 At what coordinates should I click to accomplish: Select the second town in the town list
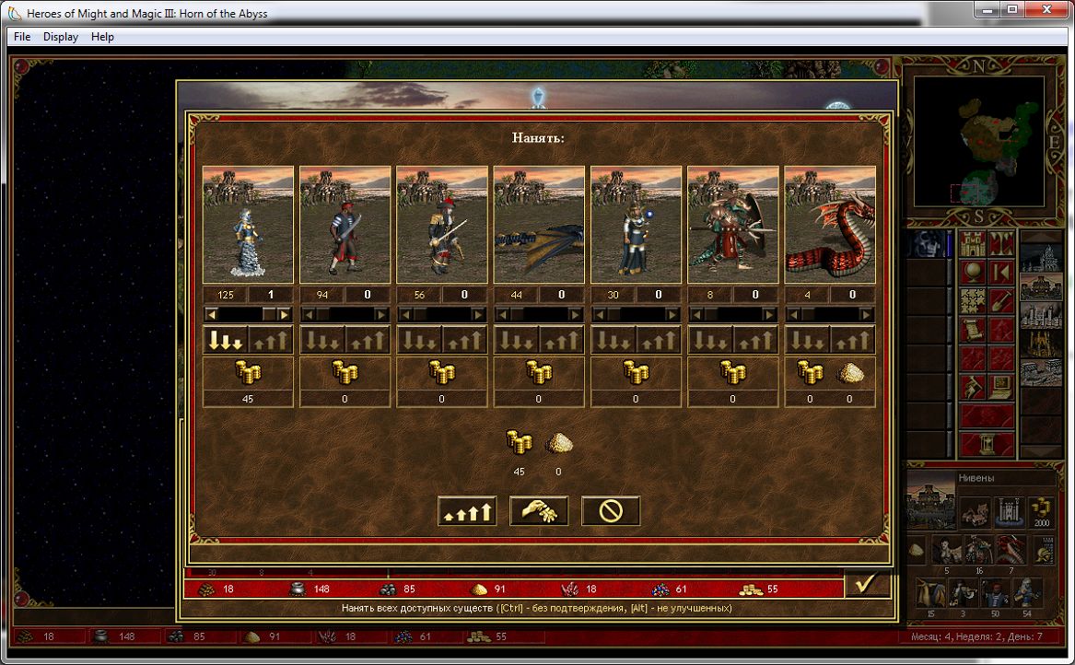pyautogui.click(x=1042, y=288)
